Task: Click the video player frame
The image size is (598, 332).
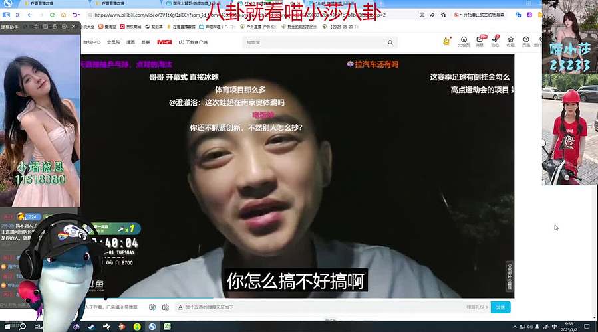Action: (x=297, y=176)
